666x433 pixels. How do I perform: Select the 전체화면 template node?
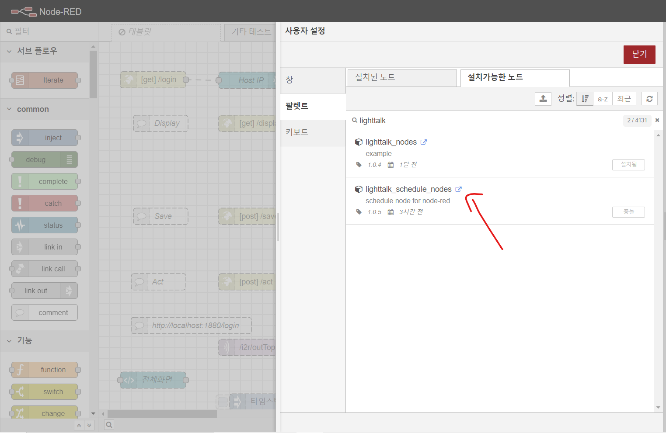point(153,380)
